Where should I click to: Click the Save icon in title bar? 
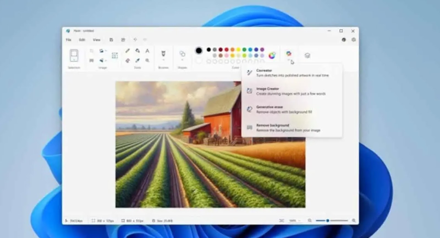[111, 40]
